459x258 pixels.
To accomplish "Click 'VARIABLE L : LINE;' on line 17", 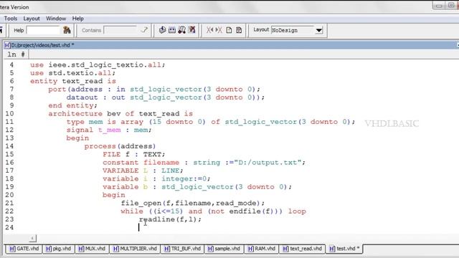I will tap(143, 171).
